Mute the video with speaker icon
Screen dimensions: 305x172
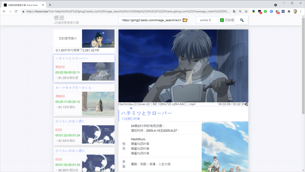pyautogui.click(x=247, y=104)
